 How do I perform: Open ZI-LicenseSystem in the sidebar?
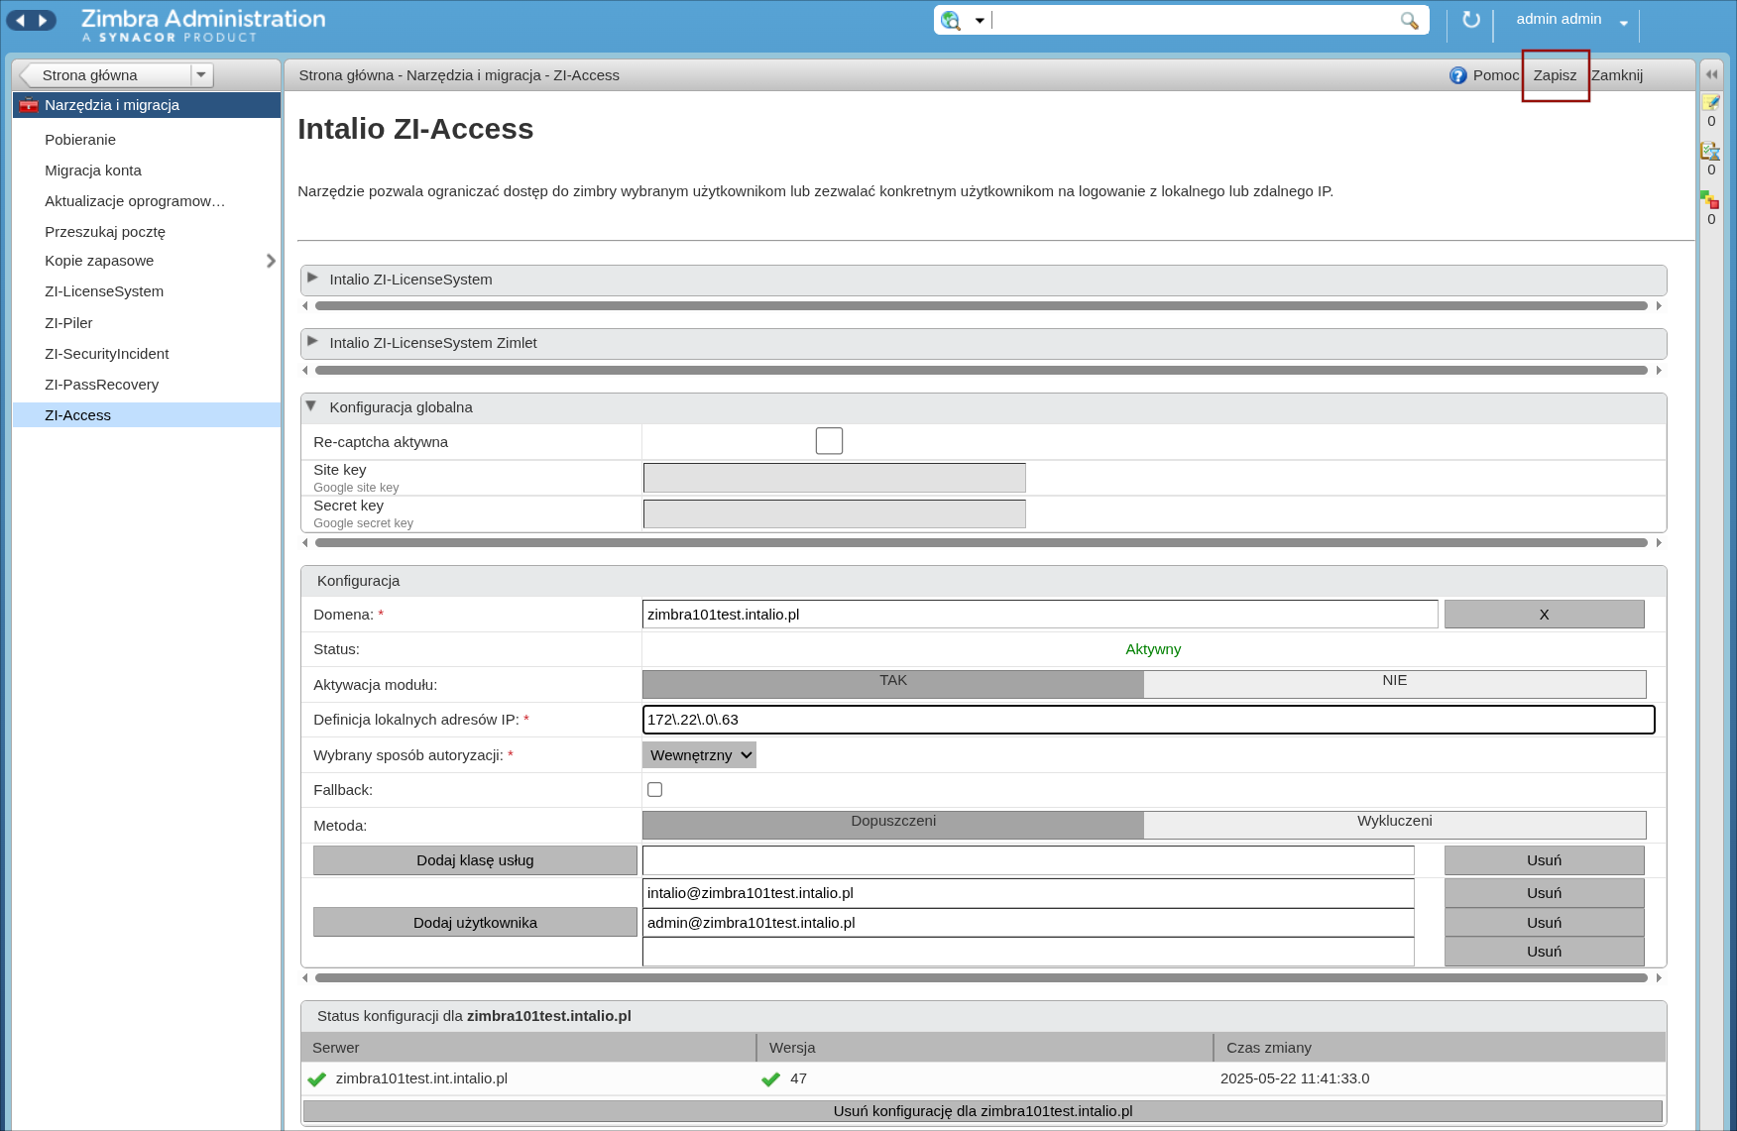[x=104, y=291]
